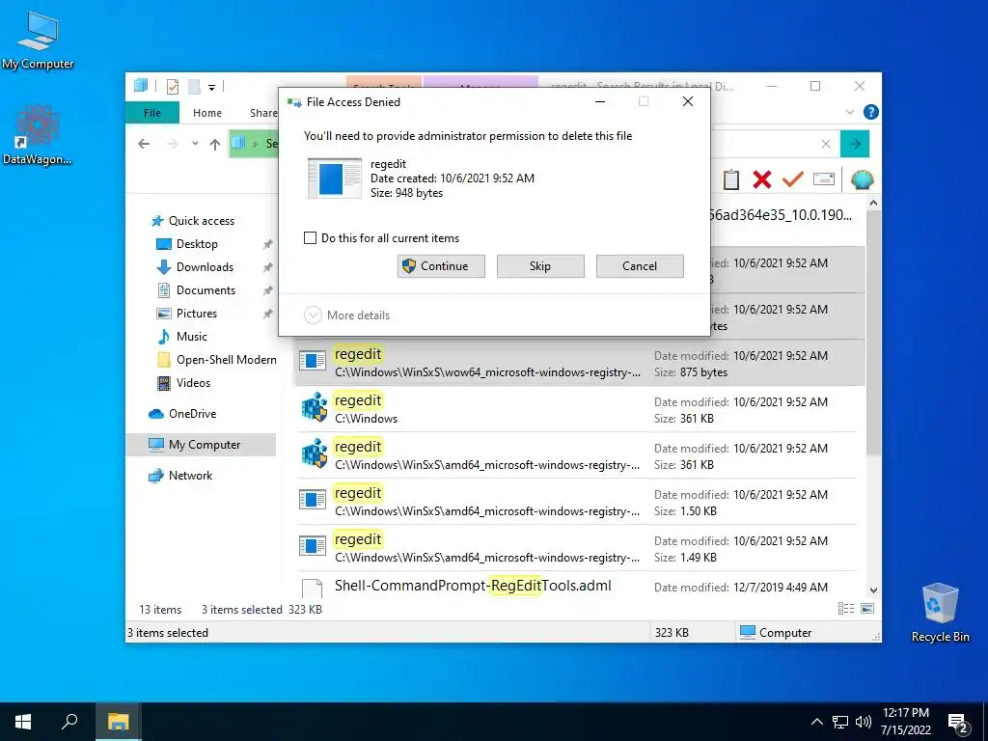
Task: Open network icon in system tray
Action: pos(840,722)
